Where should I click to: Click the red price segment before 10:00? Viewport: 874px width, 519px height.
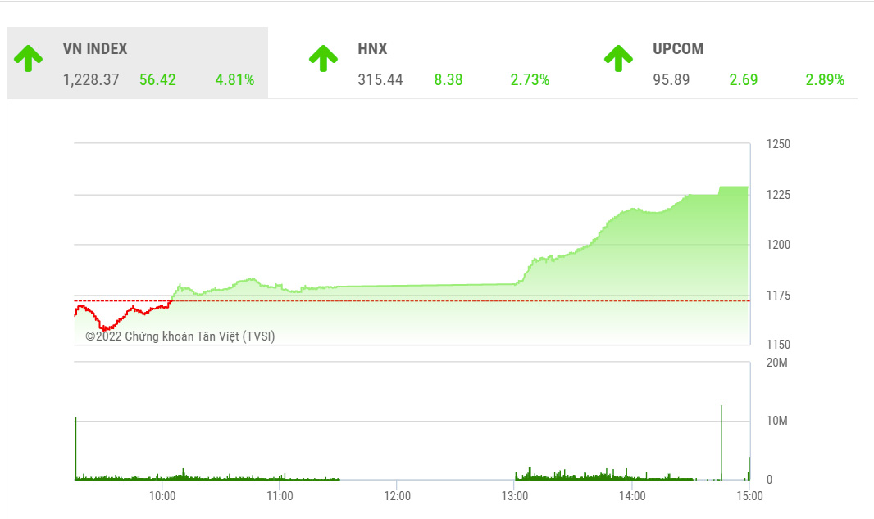[123, 316]
